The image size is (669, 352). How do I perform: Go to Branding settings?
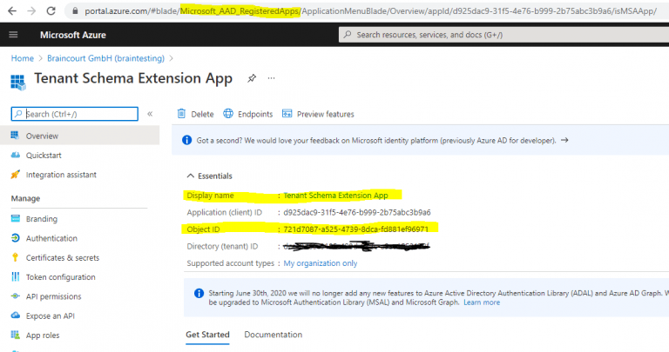pos(41,219)
